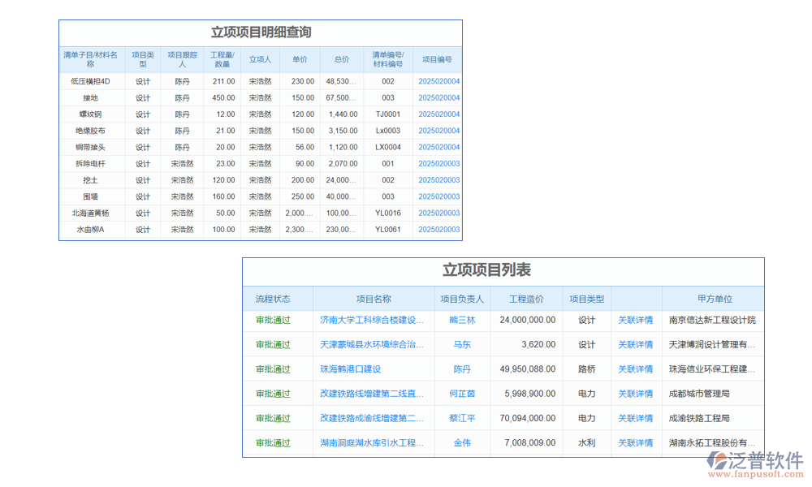Image resolution: width=812 pixels, height=487 pixels.
Task: Click project ID 2025020004 for 低压横担4D row
Action: pyautogui.click(x=438, y=81)
